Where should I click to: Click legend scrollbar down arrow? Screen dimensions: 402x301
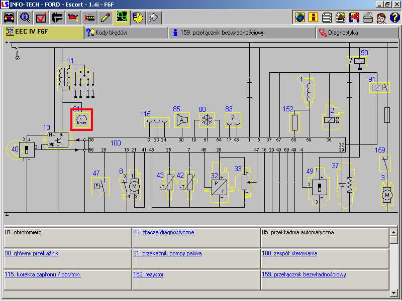[393, 292]
